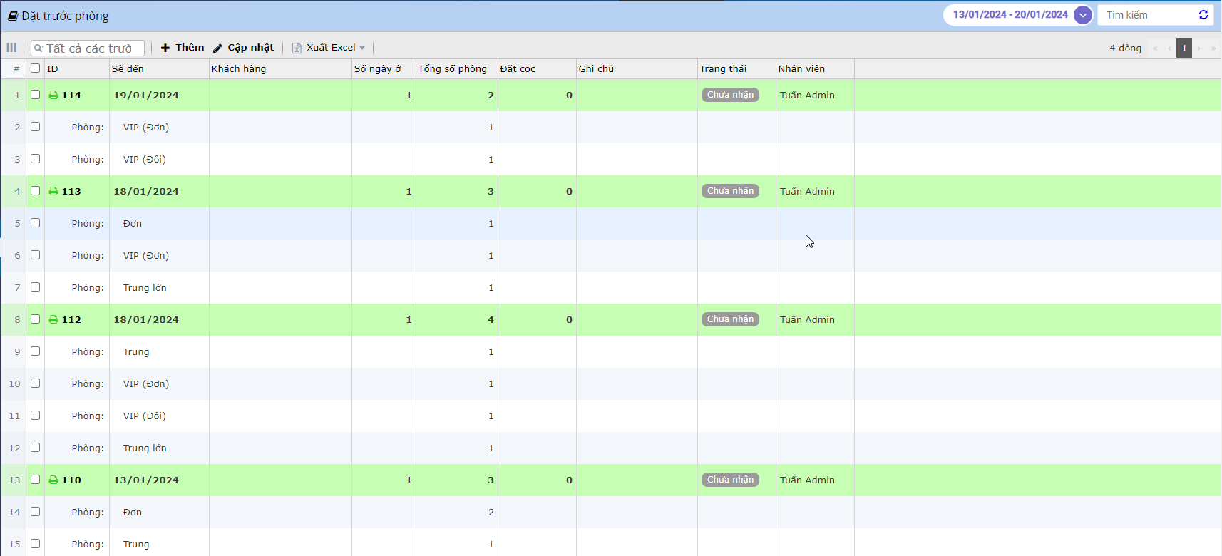Click the 13/01/2024 - 20/01/2024 date range
This screenshot has height=556, width=1222.
coord(1010,15)
